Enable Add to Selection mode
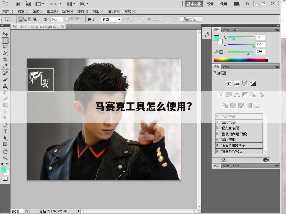 coord(25,19)
